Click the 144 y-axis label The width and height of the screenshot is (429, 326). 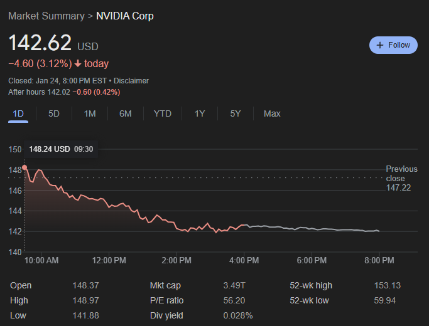[15, 211]
